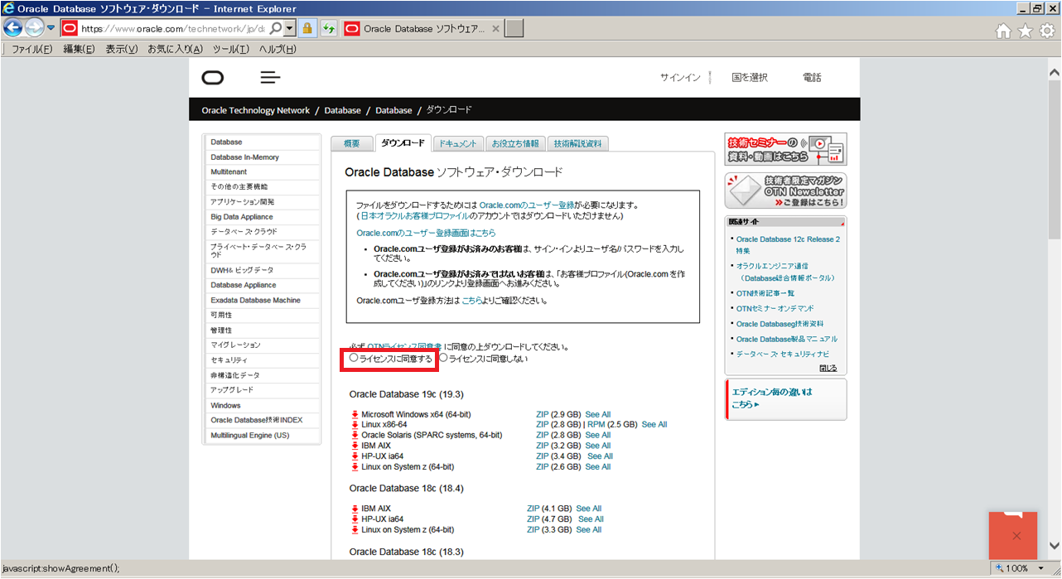Viewport: 1062px width, 579px height.
Task: Open the ファイル menu
Action: pos(31,48)
